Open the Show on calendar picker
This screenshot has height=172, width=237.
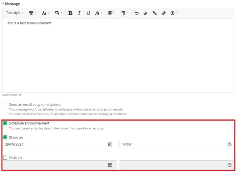coord(110,144)
